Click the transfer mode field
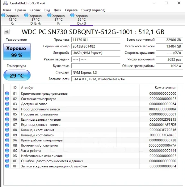This screenshot has width=185, height=187. [x=96, y=59]
